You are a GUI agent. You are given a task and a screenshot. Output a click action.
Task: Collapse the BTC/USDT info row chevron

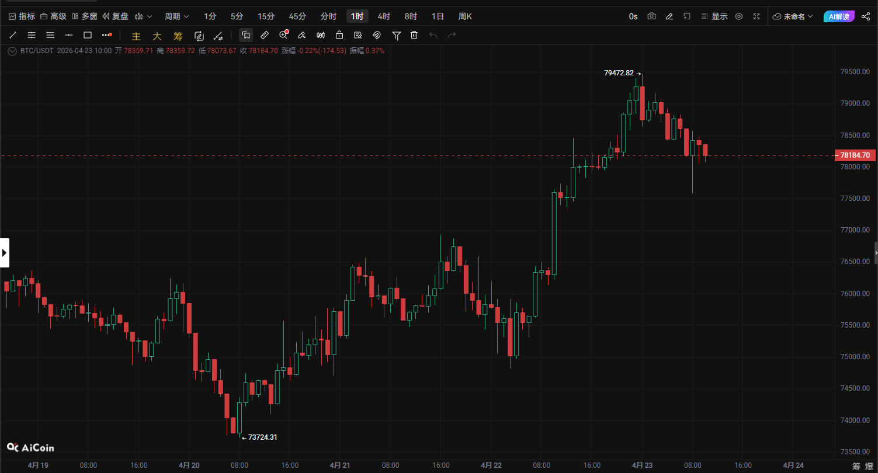tap(13, 51)
